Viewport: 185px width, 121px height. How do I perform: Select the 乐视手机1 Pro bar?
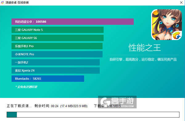(57, 46)
